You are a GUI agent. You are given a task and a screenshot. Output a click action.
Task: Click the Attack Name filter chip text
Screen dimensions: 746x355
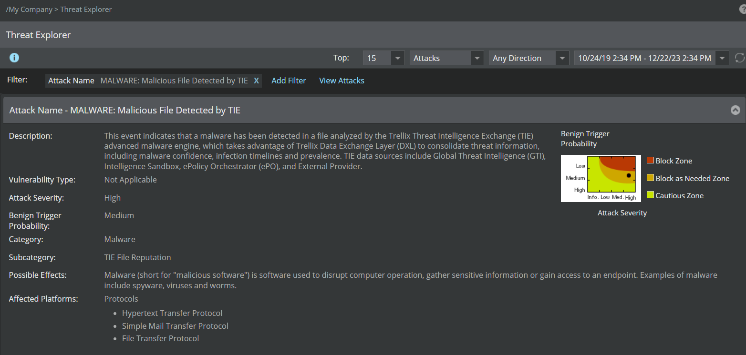coord(148,81)
